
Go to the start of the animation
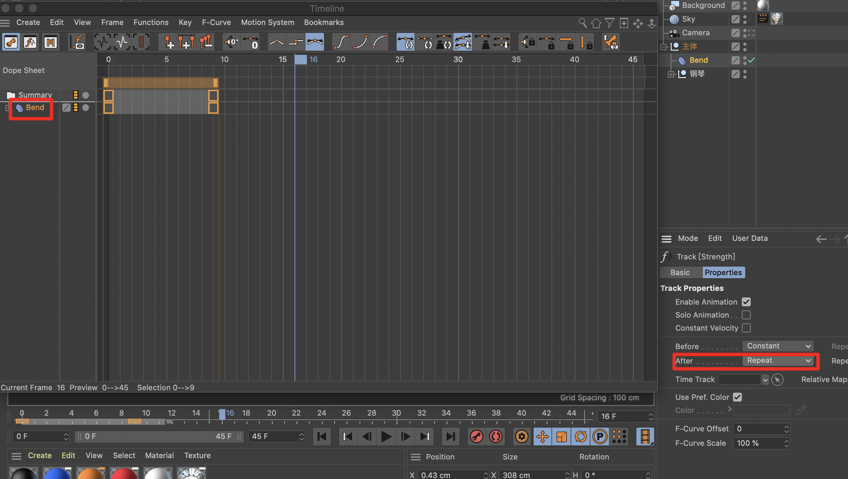tap(322, 437)
